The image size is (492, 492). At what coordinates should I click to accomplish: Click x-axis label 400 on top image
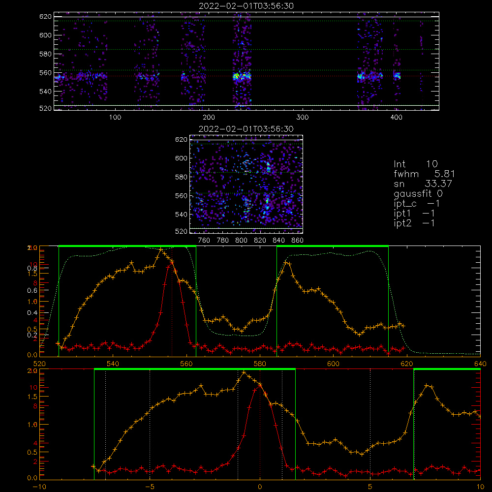[x=396, y=118]
